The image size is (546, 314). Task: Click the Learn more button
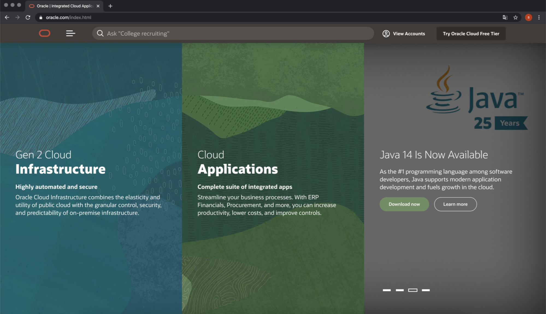coord(455,204)
